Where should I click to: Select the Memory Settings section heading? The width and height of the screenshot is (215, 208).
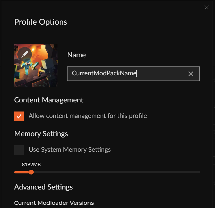click(x=41, y=134)
